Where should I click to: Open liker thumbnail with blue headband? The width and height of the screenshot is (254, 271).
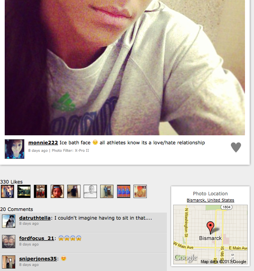[57, 191]
